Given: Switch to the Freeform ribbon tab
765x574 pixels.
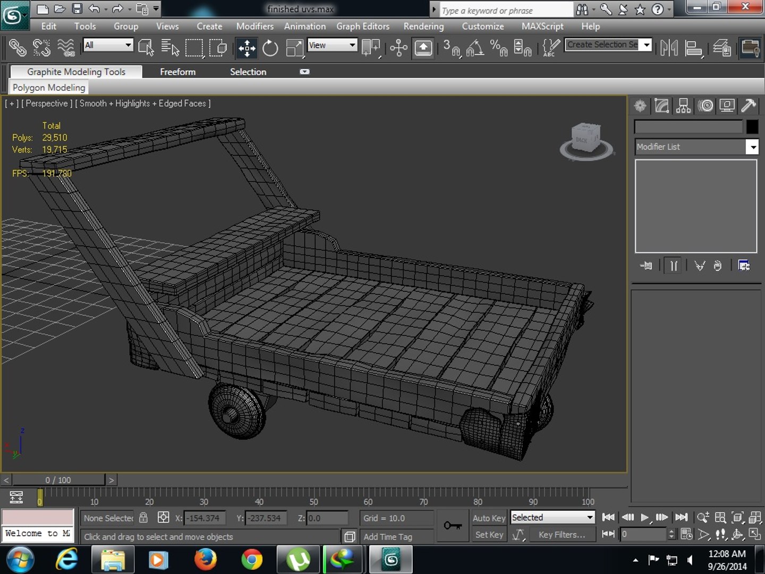Looking at the screenshot, I should pos(177,72).
